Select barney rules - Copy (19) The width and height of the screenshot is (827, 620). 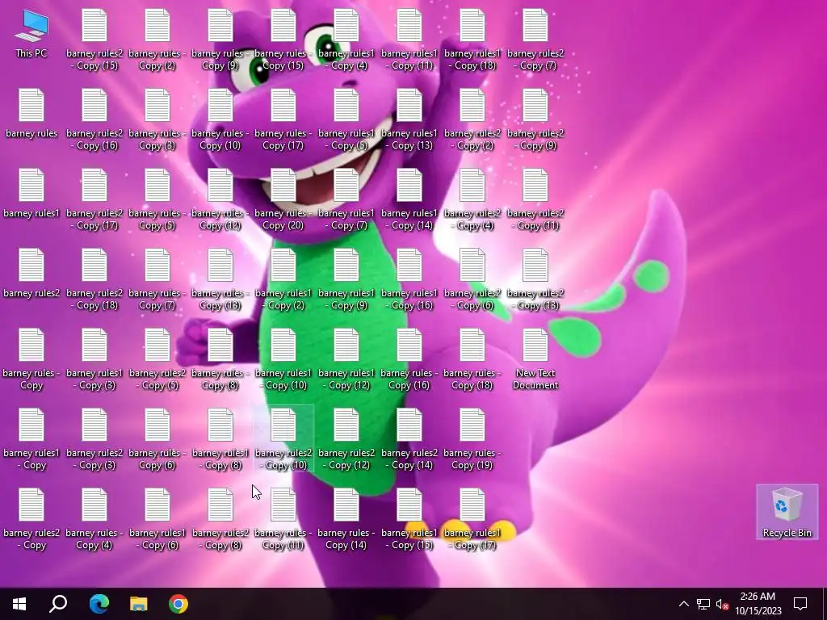click(472, 440)
